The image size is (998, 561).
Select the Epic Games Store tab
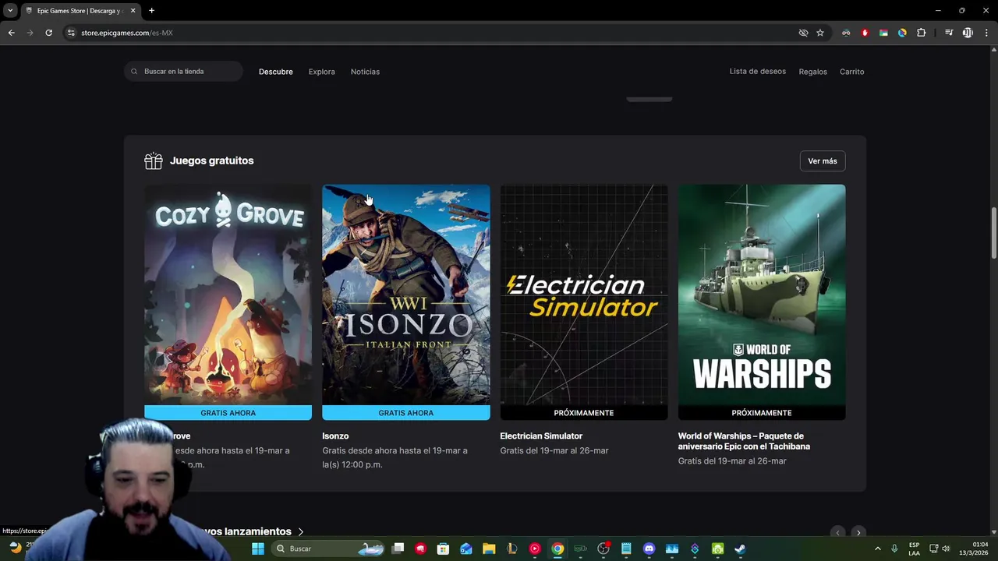[x=80, y=11]
